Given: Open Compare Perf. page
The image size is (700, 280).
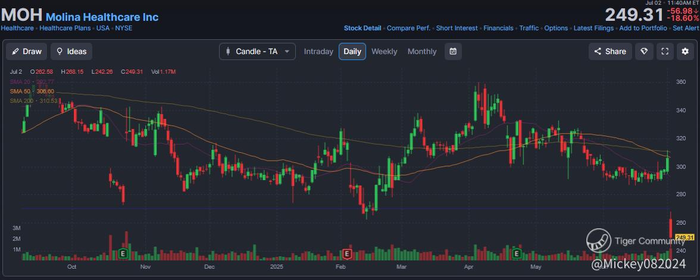Looking at the screenshot, I should (408, 28).
